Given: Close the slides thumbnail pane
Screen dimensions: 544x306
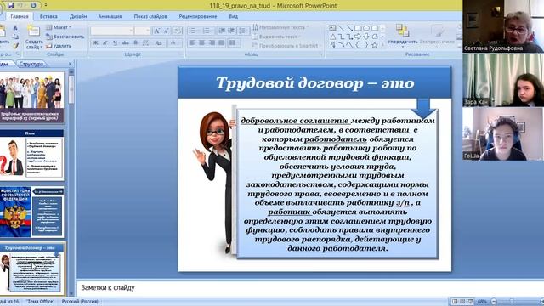Looking at the screenshot, I should coord(70,64).
